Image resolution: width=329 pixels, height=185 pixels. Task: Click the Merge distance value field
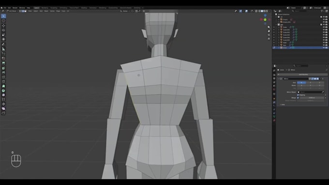(x=312, y=98)
